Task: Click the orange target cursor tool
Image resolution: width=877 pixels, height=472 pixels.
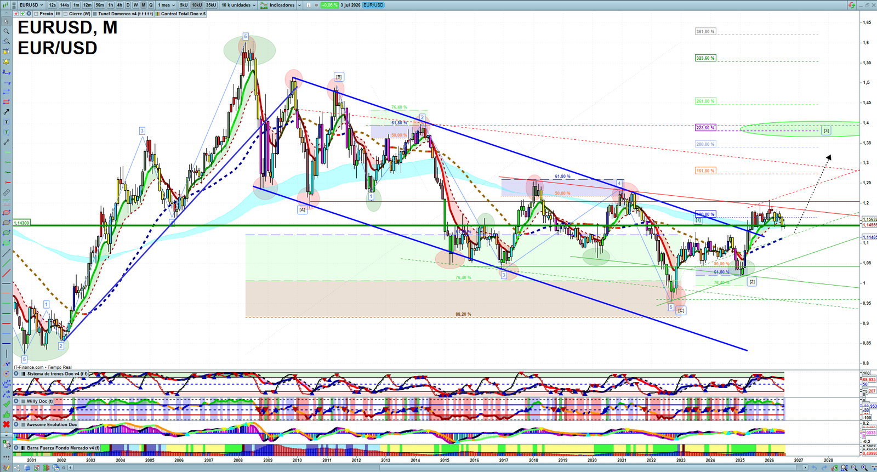Action: click(x=7, y=374)
